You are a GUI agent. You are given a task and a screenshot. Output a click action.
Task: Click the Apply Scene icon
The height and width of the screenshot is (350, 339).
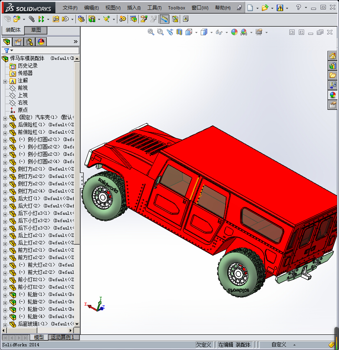244,32
